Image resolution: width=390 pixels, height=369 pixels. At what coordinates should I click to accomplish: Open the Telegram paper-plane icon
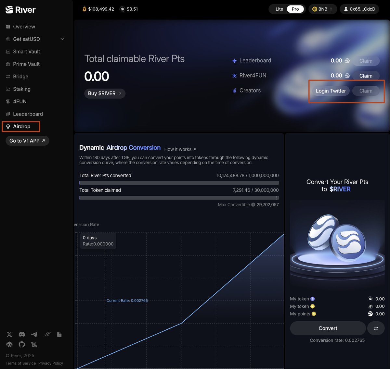(34, 334)
